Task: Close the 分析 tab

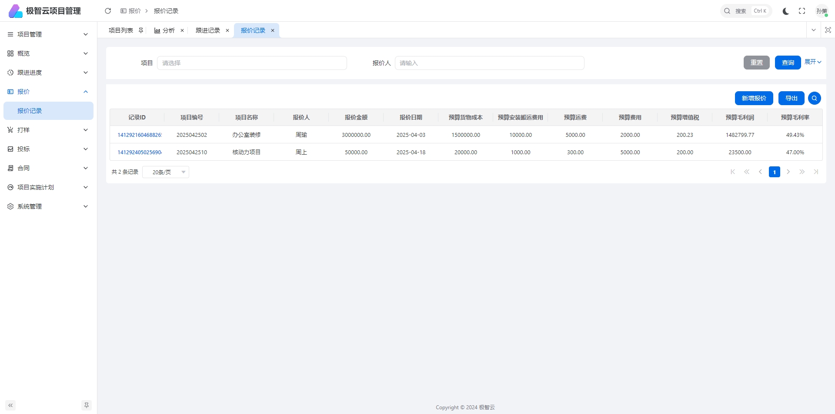Action: click(182, 30)
